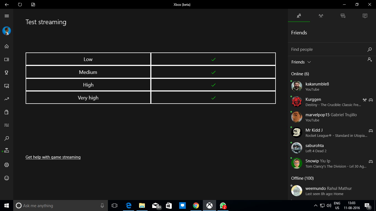376x211 pixels.
Task: Open Kurggen's friend entry
Action: [x=332, y=102]
